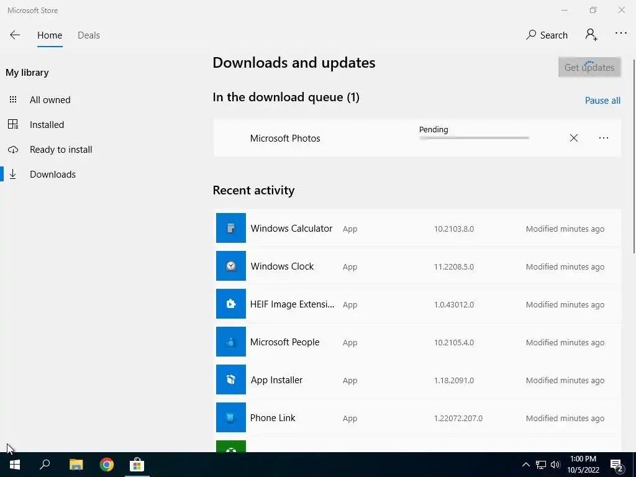The width and height of the screenshot is (636, 477).
Task: Open the notifications action center
Action: click(x=617, y=465)
